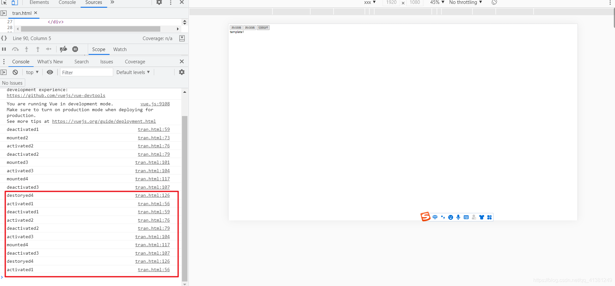
Task: Clear the console output
Action: (15, 72)
